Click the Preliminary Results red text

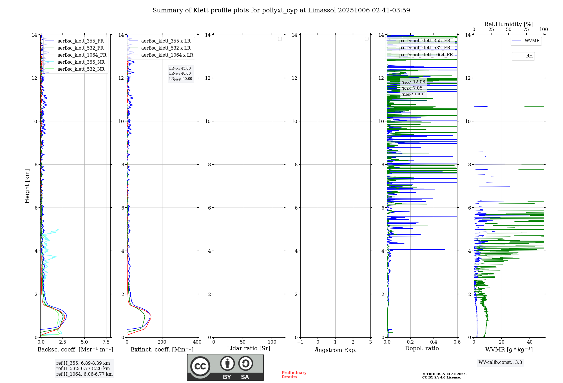pos(294,375)
